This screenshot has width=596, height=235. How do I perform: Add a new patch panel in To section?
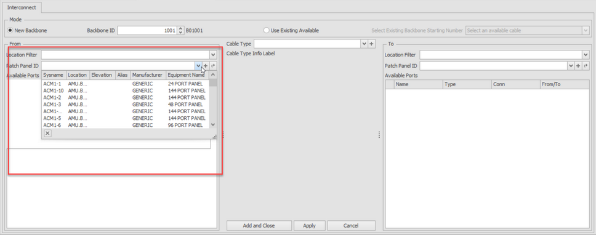click(578, 66)
